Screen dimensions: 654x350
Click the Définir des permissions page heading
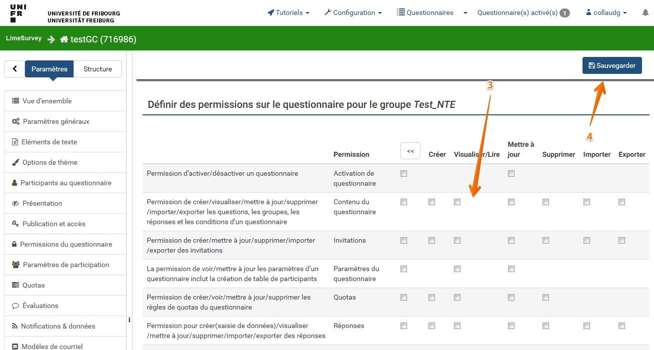point(301,105)
